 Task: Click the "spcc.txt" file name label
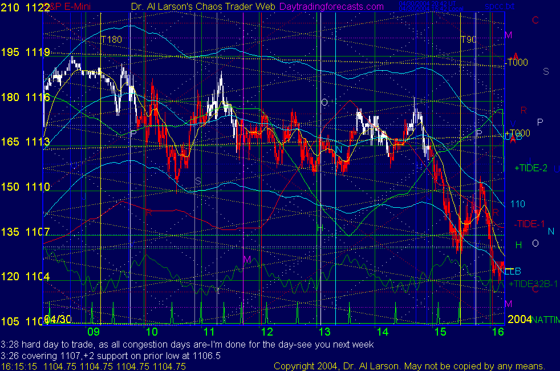[x=500, y=6]
